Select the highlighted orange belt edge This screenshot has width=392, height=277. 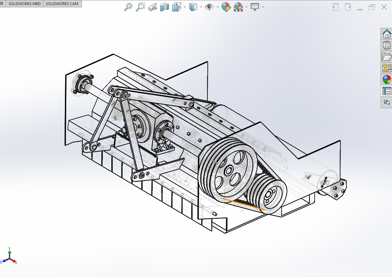243,204
